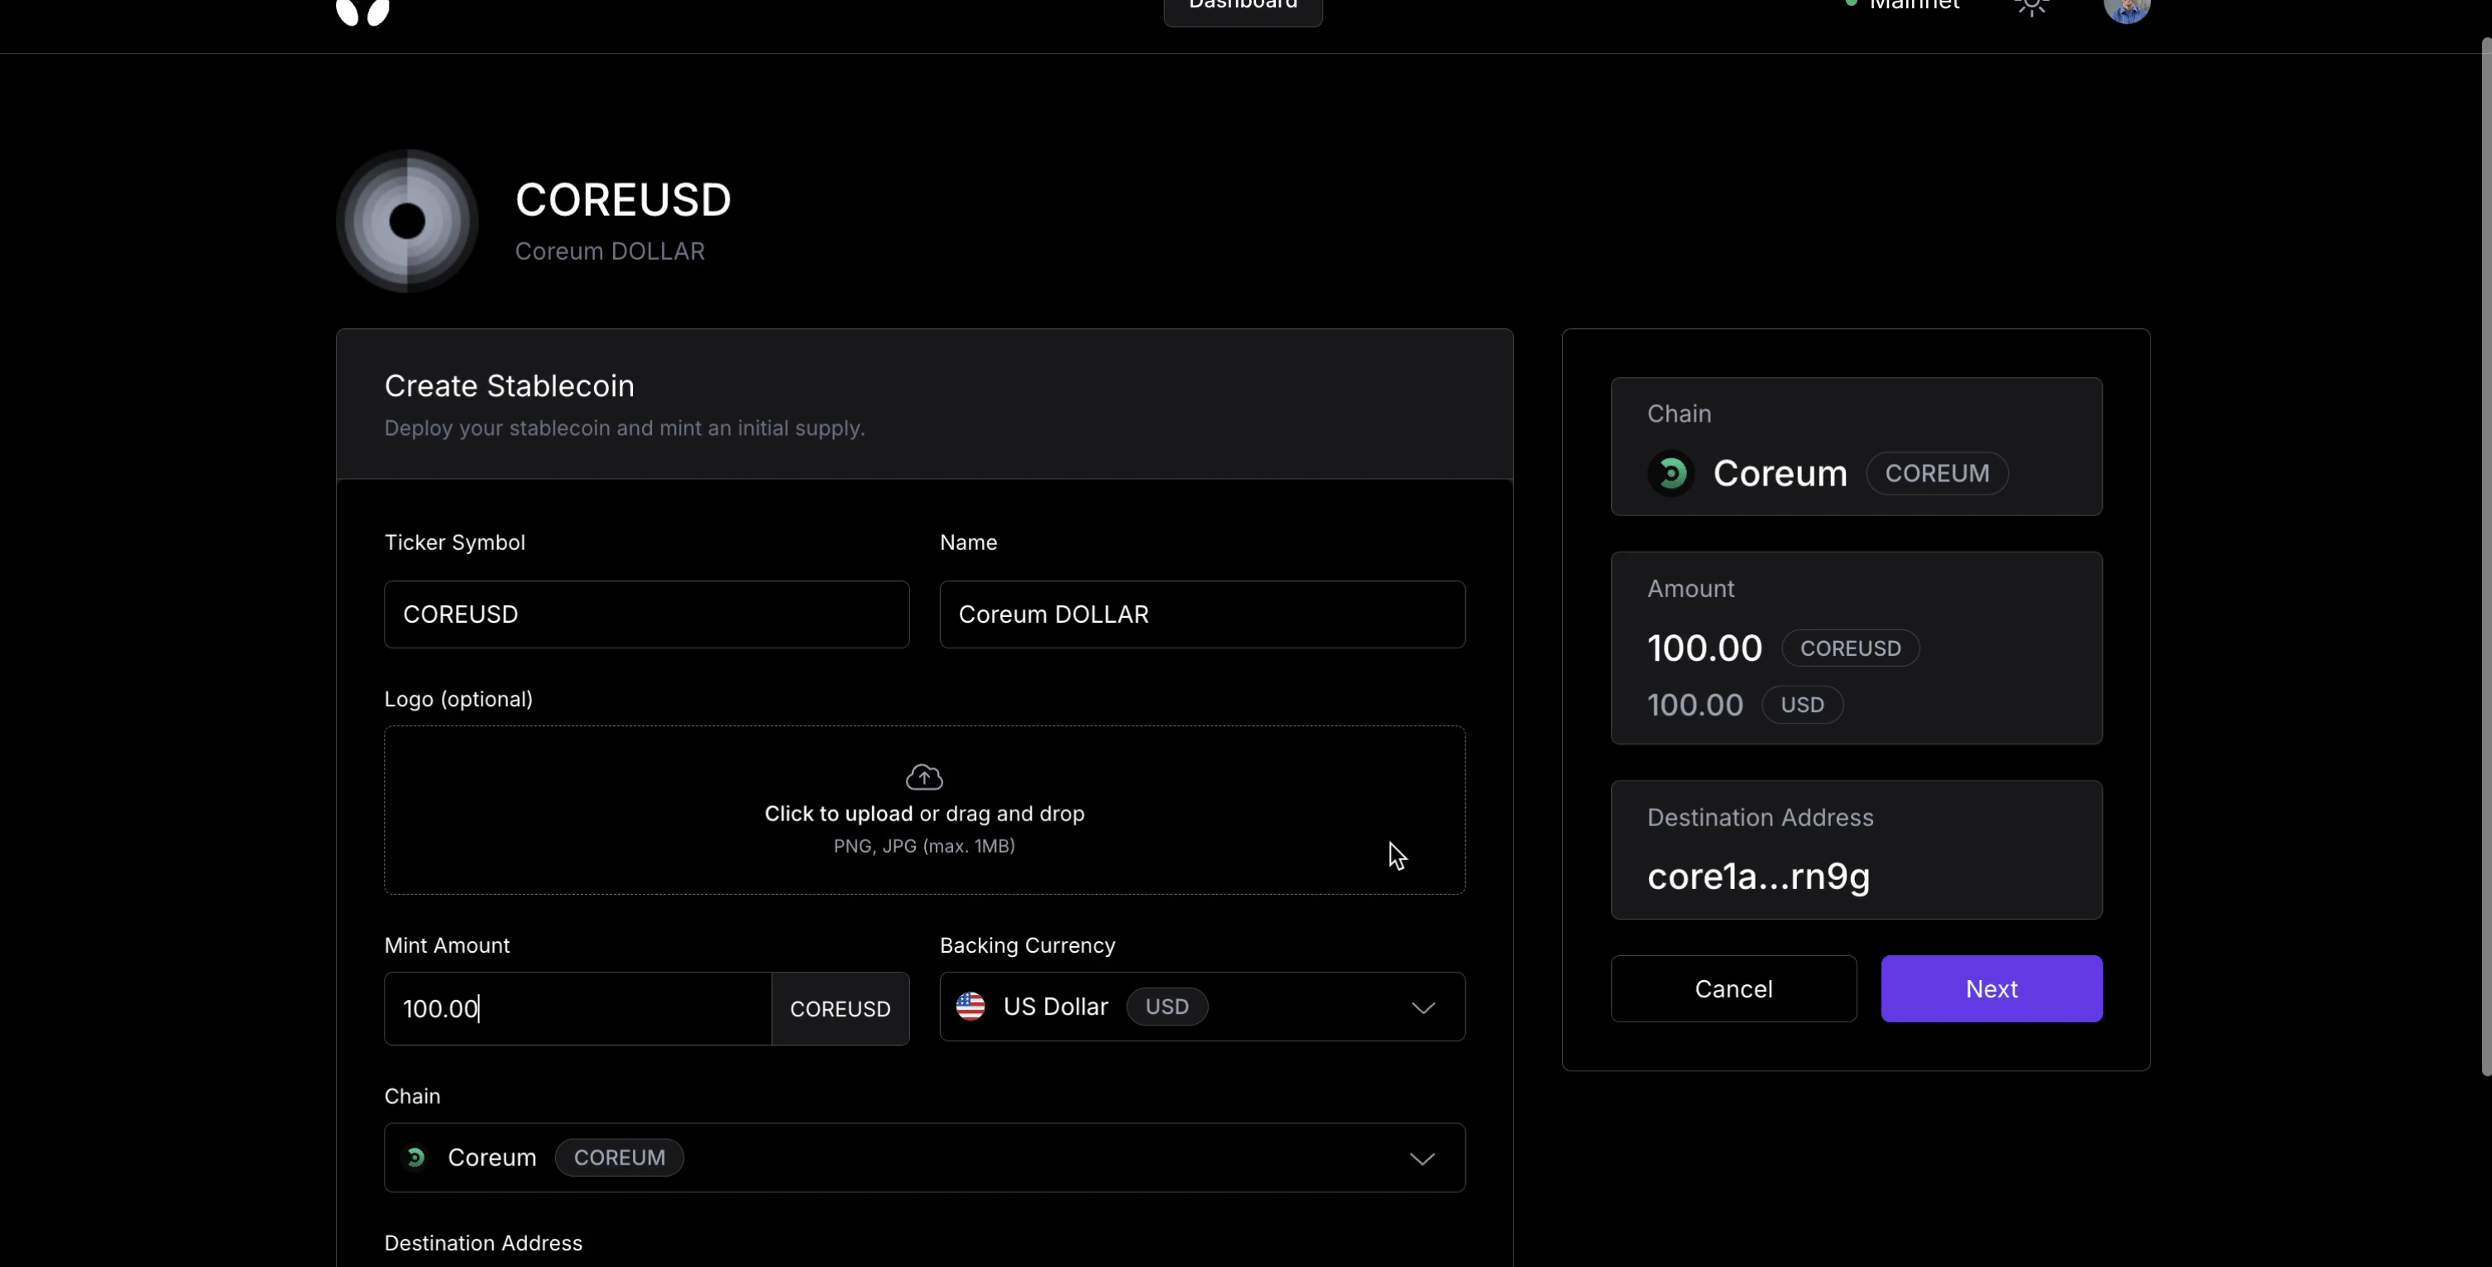The image size is (2492, 1267).
Task: Focus the Name input field
Action: (1201, 614)
